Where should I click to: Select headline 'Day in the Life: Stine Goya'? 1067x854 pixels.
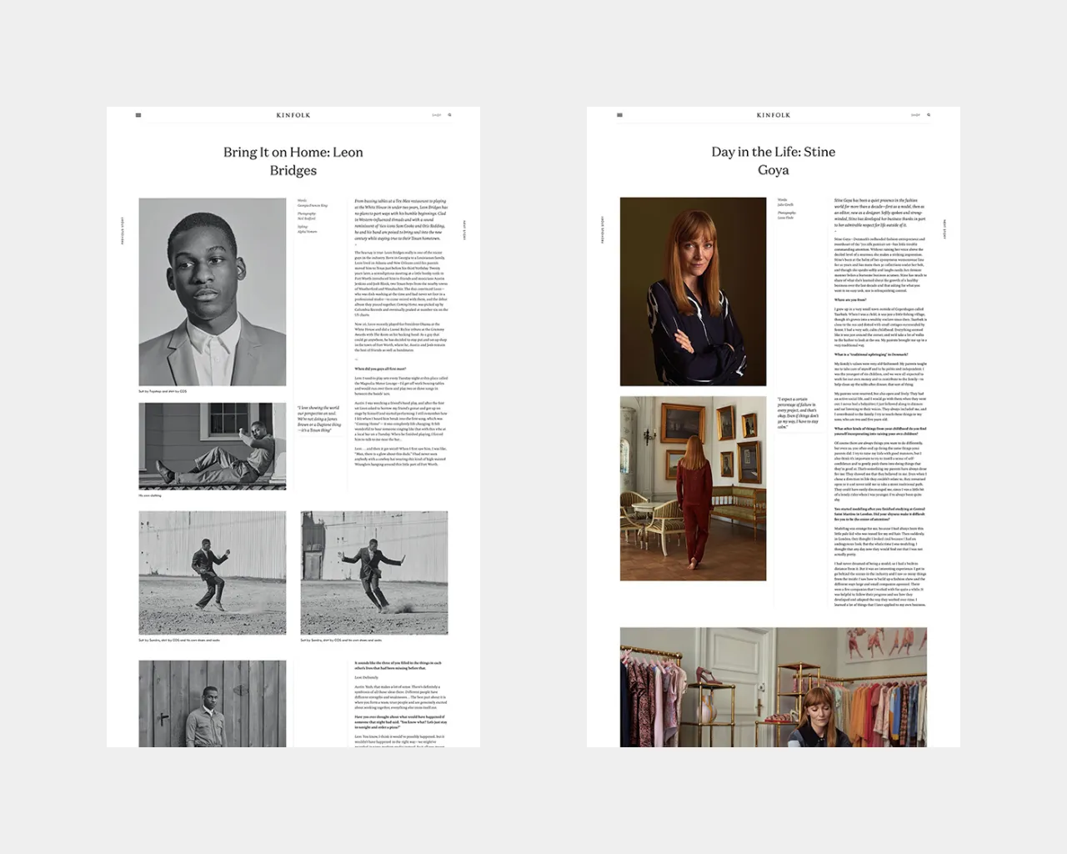point(774,161)
